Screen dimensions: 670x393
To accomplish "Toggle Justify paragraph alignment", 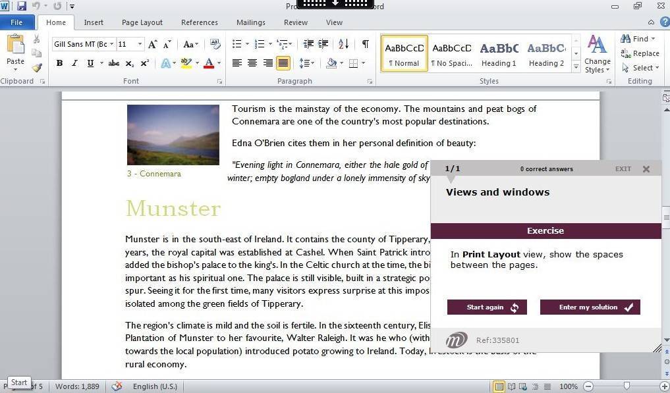I will (283, 63).
